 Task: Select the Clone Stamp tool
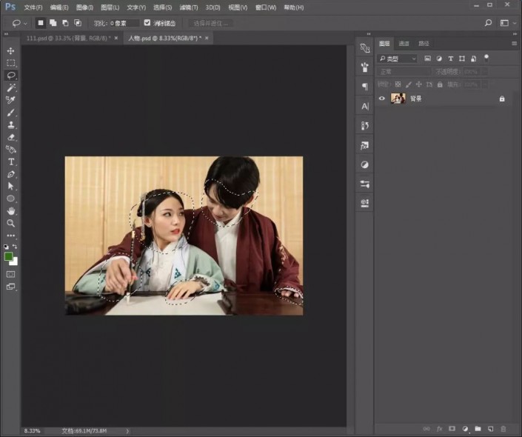(10, 125)
